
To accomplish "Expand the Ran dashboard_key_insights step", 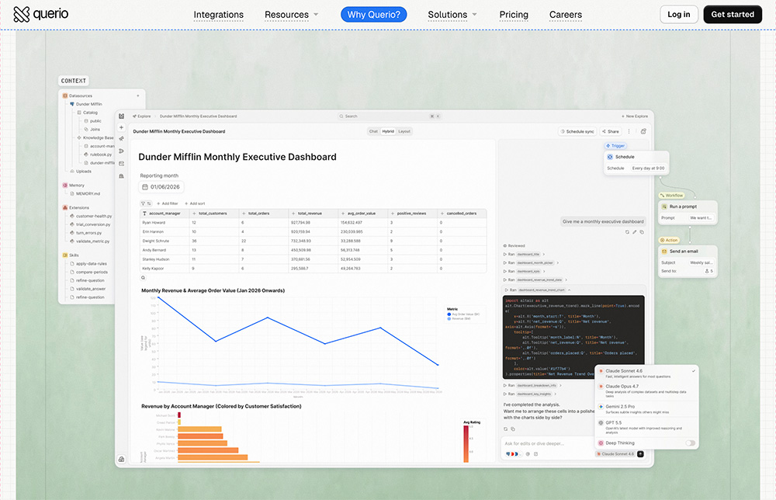I will click(530, 394).
